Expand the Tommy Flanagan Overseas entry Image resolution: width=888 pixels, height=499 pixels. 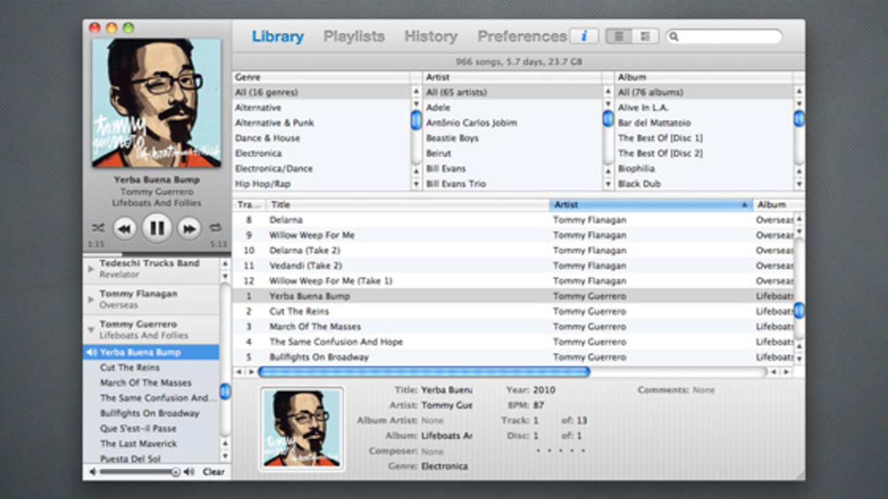(91, 299)
